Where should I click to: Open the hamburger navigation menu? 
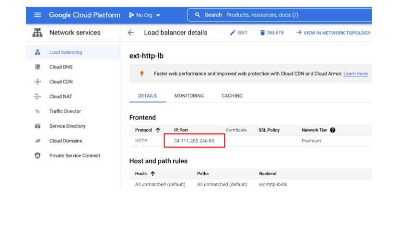click(37, 15)
